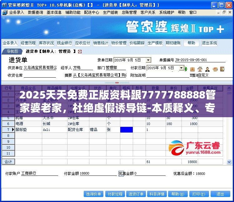Click the 物价管理 toolbar button
Viewport: 234px width, 202px height.
click(119, 43)
